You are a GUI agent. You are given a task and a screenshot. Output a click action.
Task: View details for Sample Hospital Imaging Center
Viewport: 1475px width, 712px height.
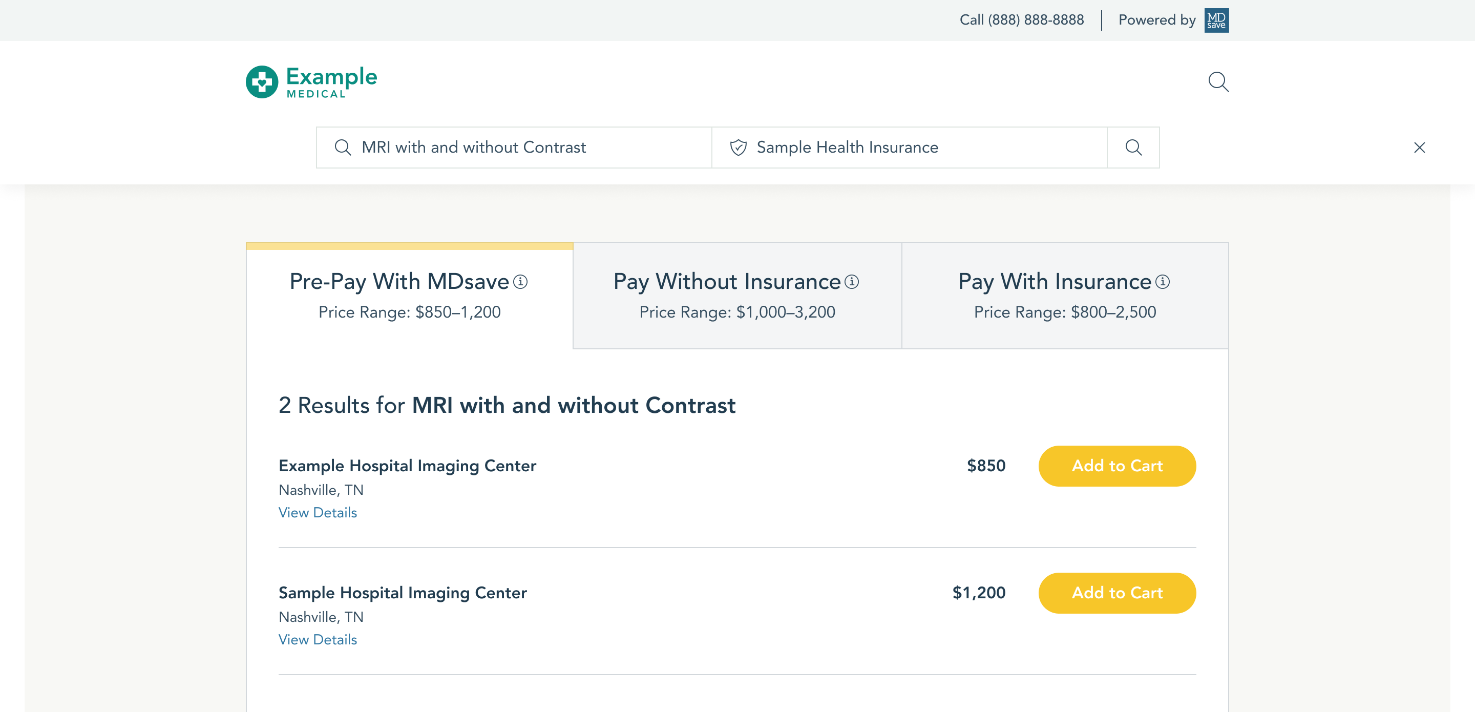click(x=317, y=640)
